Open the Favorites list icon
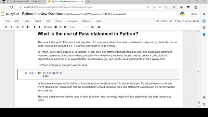The height and width of the screenshot is (117, 208). 174,7
